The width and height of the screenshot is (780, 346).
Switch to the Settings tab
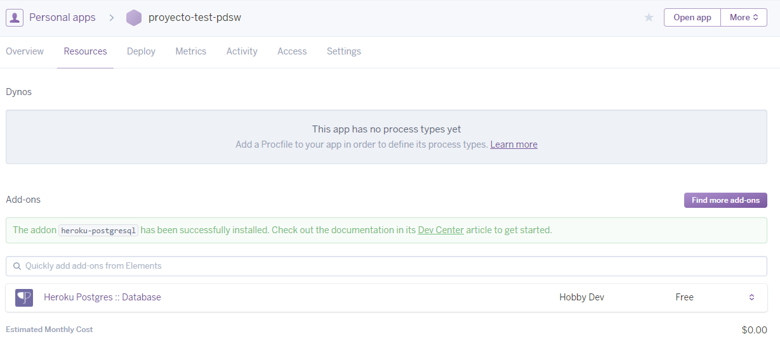point(344,51)
